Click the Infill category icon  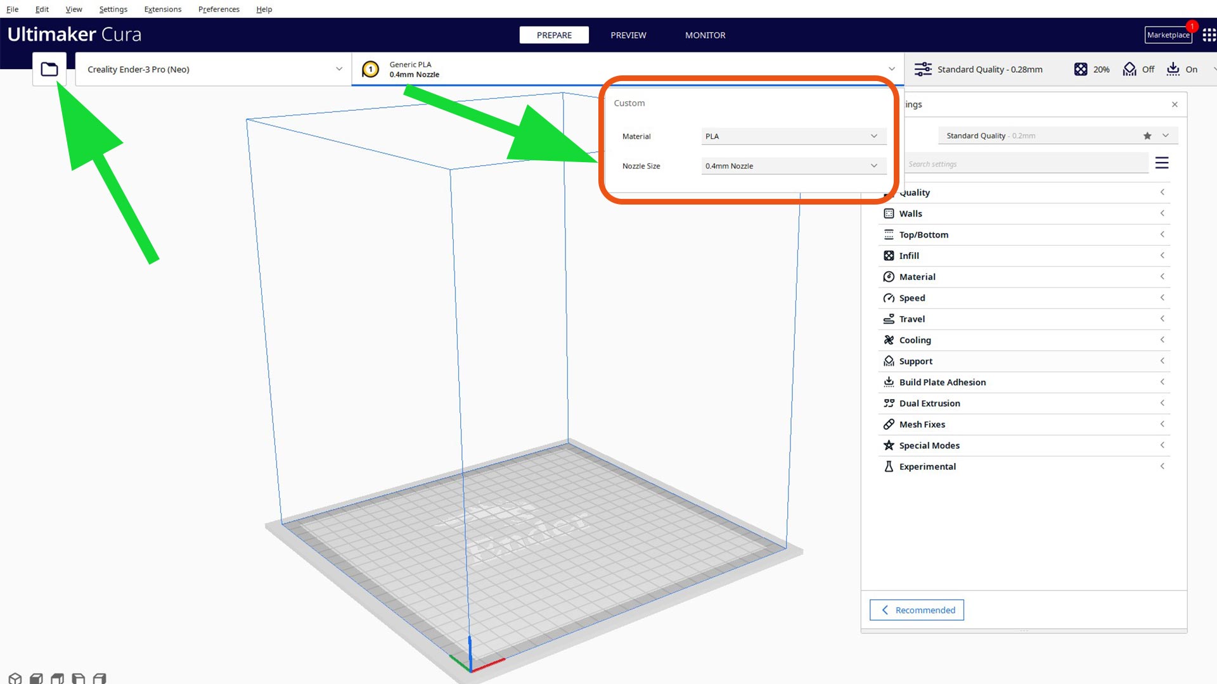[889, 255]
